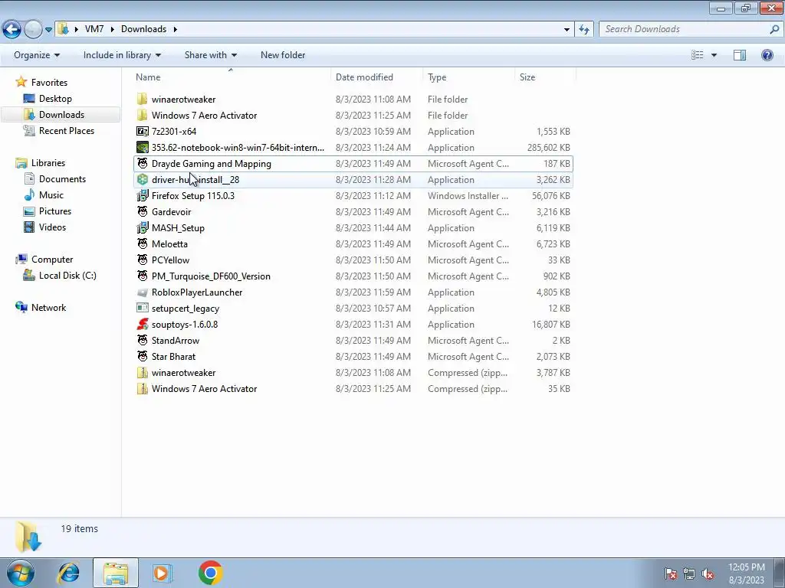Viewport: 785px width, 588px height.
Task: Select the Meloetta agent character icon
Action: (x=142, y=244)
